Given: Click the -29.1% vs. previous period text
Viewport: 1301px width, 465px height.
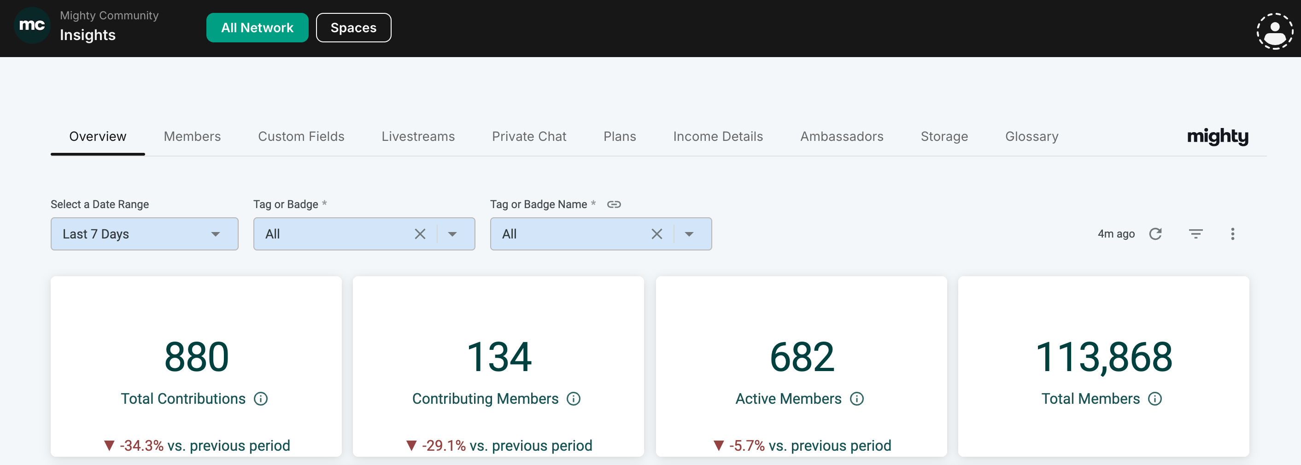Looking at the screenshot, I should [499, 446].
